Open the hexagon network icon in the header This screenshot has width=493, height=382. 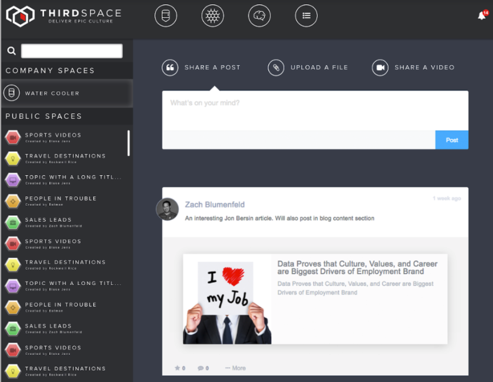pyautogui.click(x=212, y=15)
